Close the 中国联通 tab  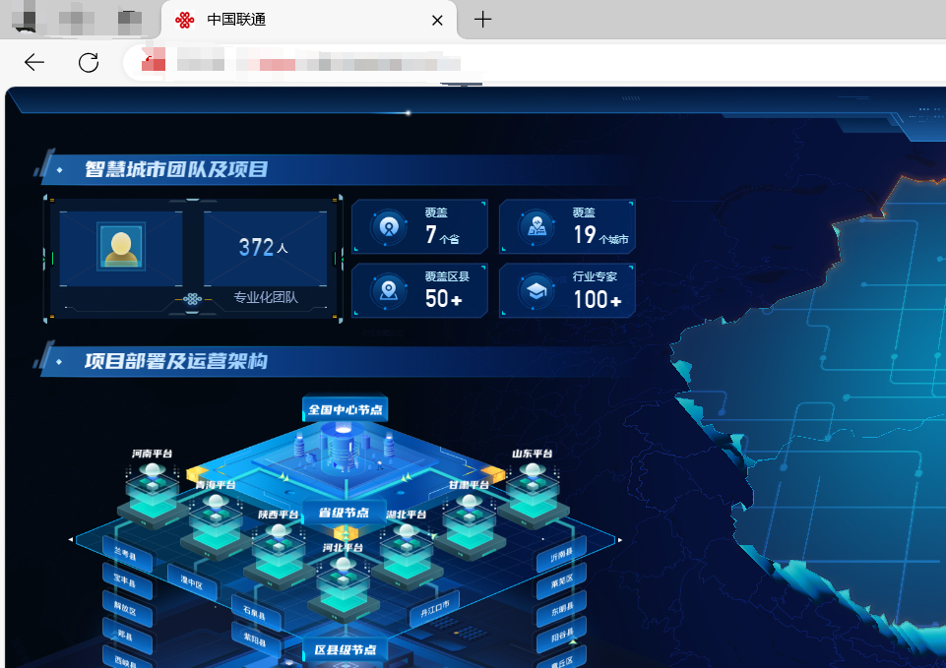[437, 21]
